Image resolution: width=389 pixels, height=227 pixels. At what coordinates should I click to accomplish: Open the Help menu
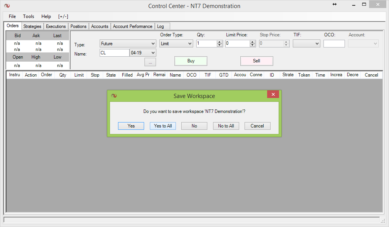click(46, 16)
